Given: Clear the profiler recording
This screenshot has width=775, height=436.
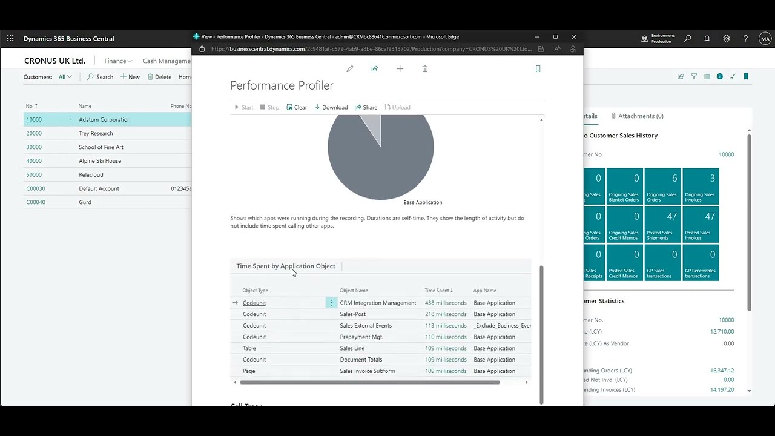Looking at the screenshot, I should pyautogui.click(x=297, y=107).
